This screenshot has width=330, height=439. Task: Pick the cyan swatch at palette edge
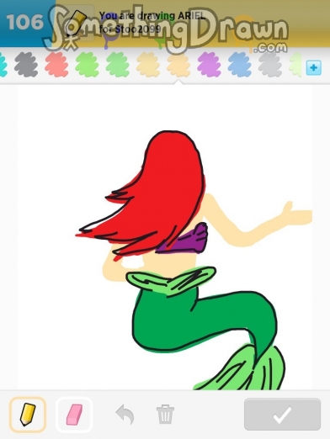tap(3, 65)
